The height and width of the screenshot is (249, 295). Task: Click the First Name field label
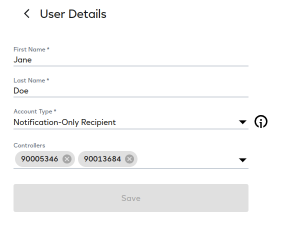tap(29, 49)
